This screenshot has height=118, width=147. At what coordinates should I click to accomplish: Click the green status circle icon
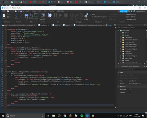click(131, 11)
